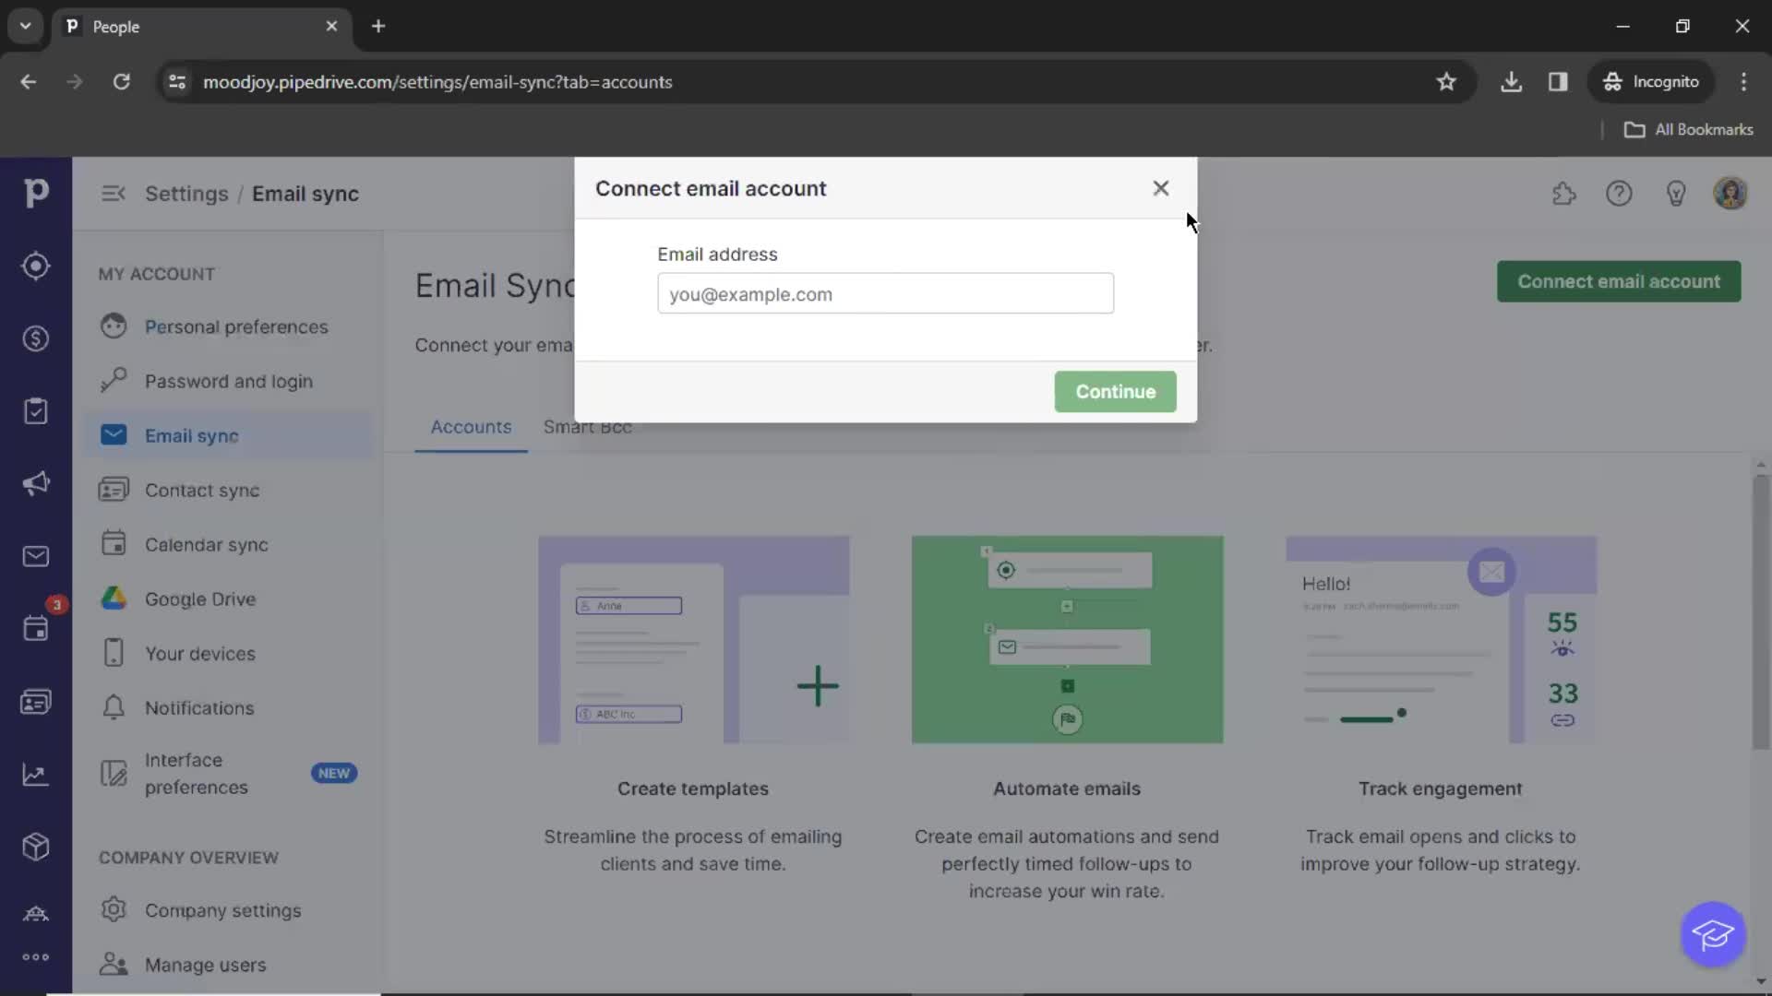Expand the MY ACCOUNT section menu
Viewport: 1772px width, 996px height.
(x=154, y=272)
